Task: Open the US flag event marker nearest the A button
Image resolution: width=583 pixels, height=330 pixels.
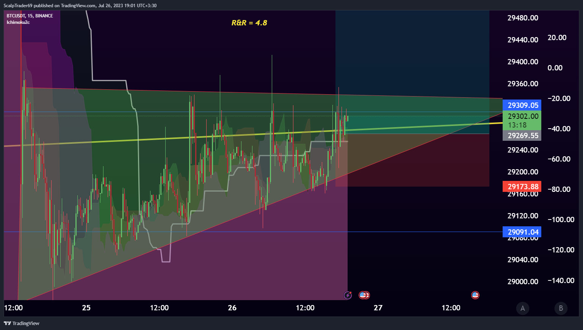Action: [x=475, y=295]
